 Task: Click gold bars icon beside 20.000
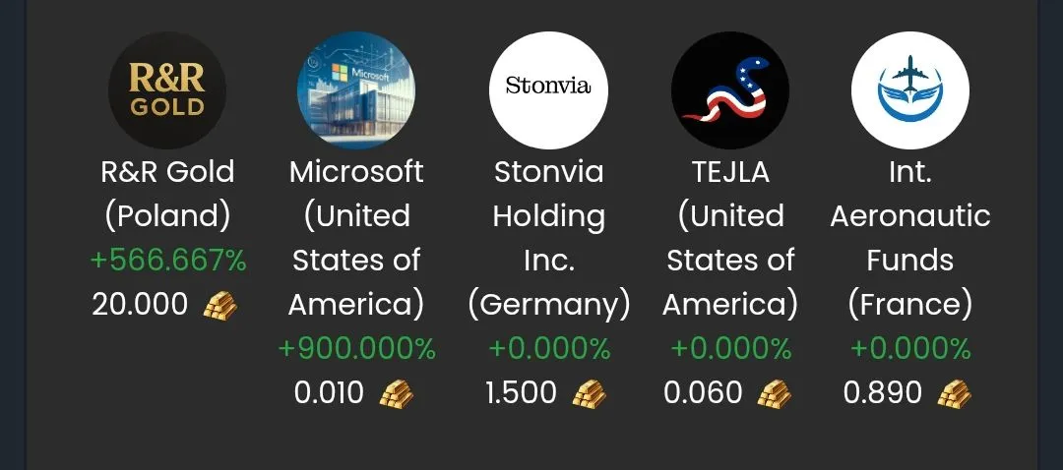coord(220,306)
